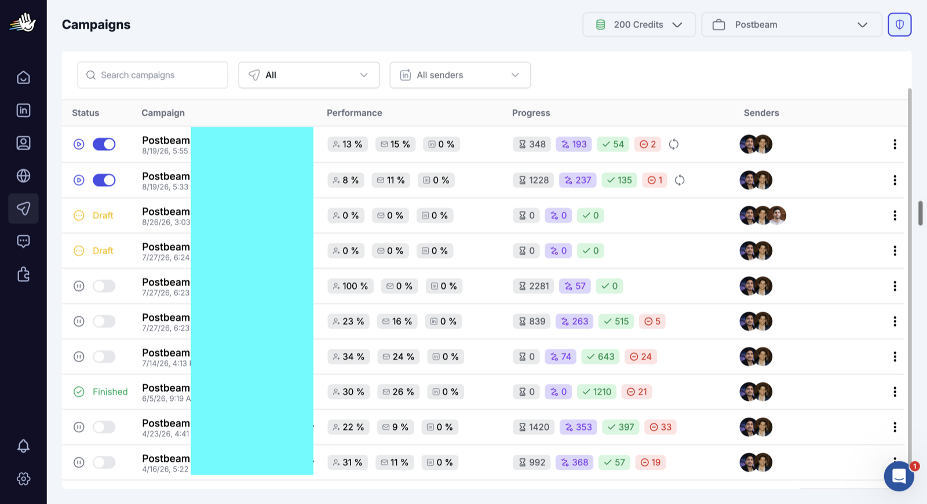927x504 pixels.
Task: Click the Campaign column header
Action: (163, 113)
